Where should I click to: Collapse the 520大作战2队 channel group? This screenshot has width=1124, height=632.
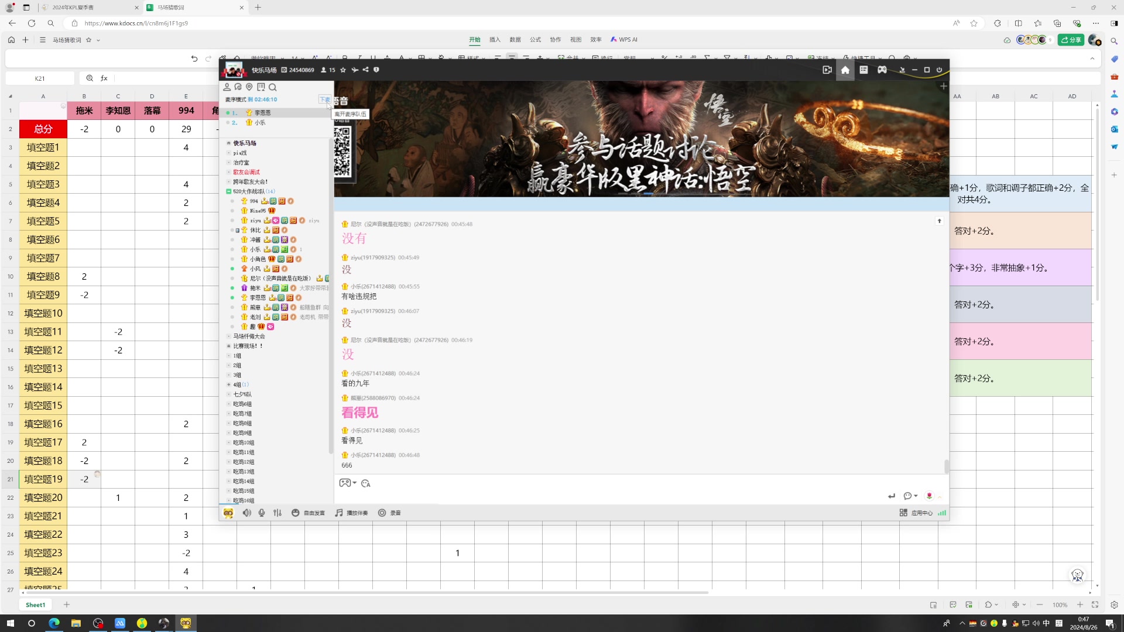point(228,191)
